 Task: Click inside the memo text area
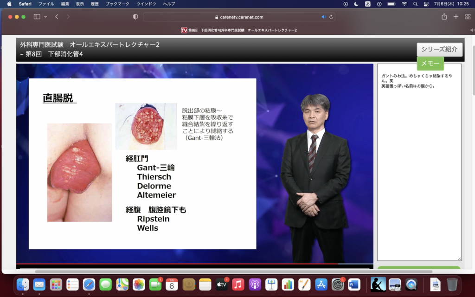click(x=419, y=162)
